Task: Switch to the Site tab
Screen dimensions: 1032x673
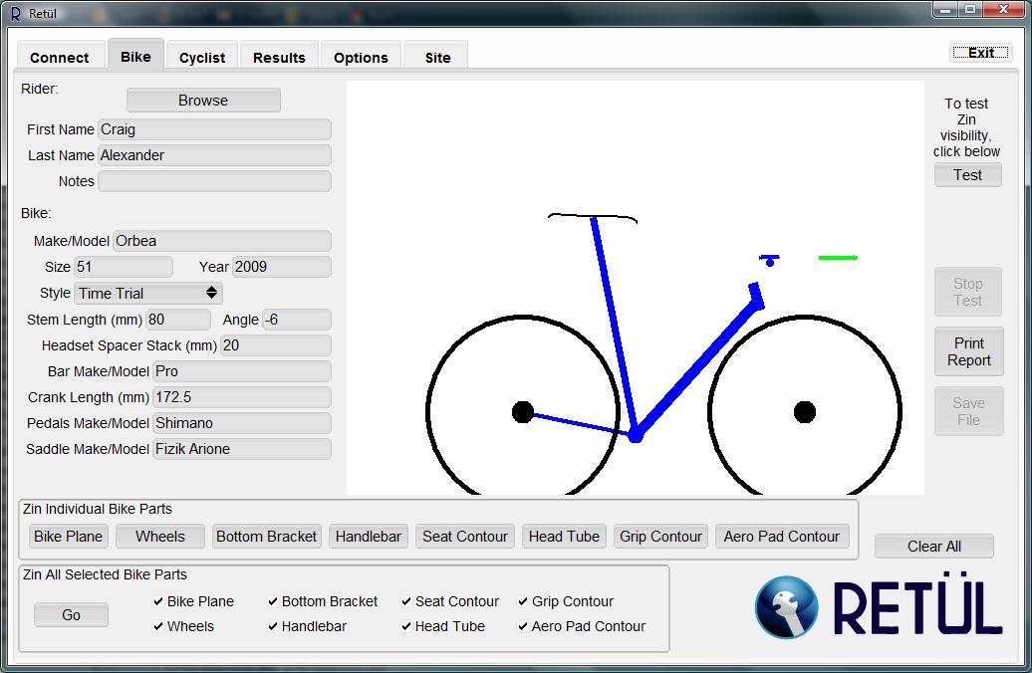Action: click(x=437, y=57)
